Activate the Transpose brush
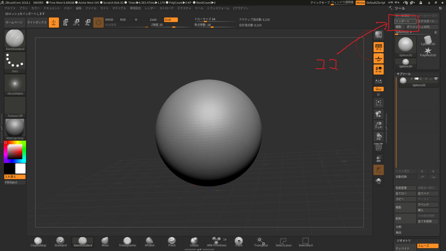 click(261, 242)
